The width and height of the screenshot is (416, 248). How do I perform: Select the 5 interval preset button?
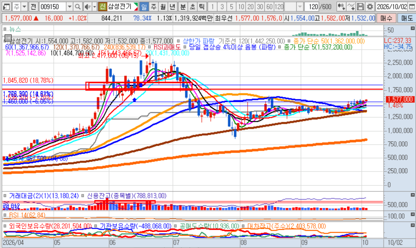click(232, 6)
